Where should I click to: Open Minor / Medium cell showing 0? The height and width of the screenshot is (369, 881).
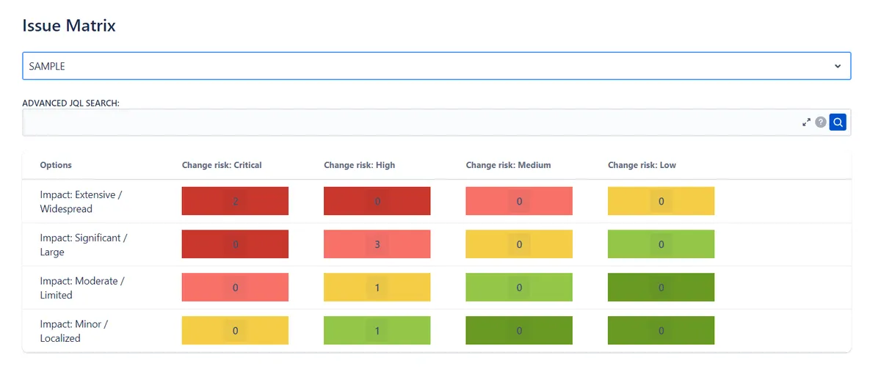(519, 331)
